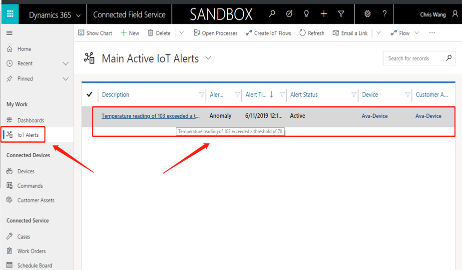The image size is (462, 270).
Task: Open filter on Alert Type column
Action: pos(237,94)
